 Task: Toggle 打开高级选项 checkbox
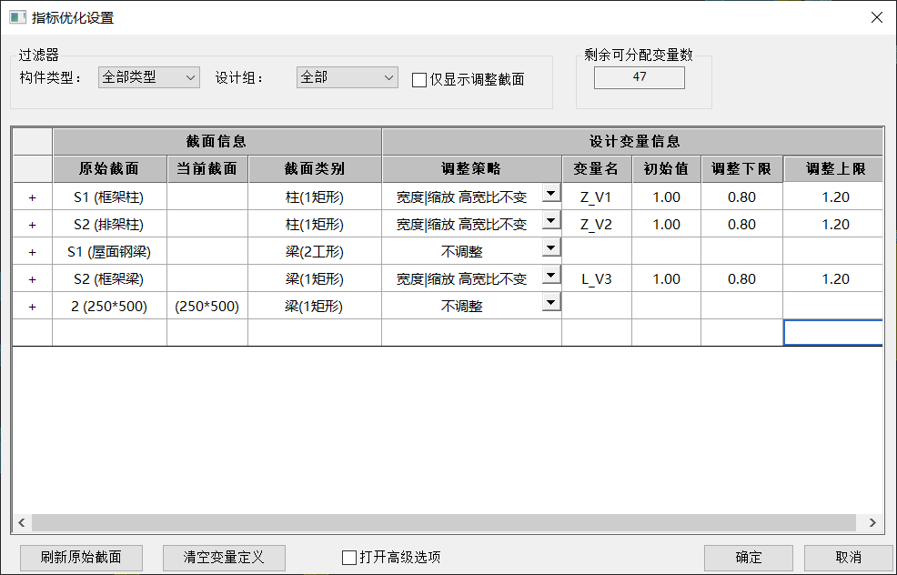click(349, 558)
